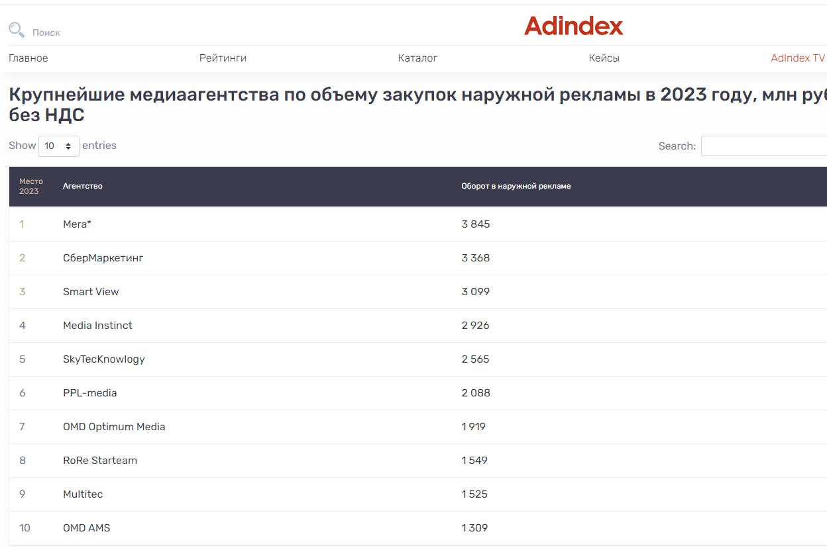Select the OMD Optimum Media cell
Screen dimensions: 827x548
114,427
